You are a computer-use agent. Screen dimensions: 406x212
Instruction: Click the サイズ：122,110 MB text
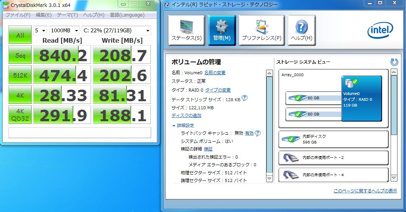(192, 108)
